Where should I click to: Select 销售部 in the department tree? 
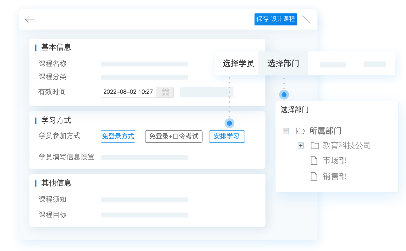point(335,176)
